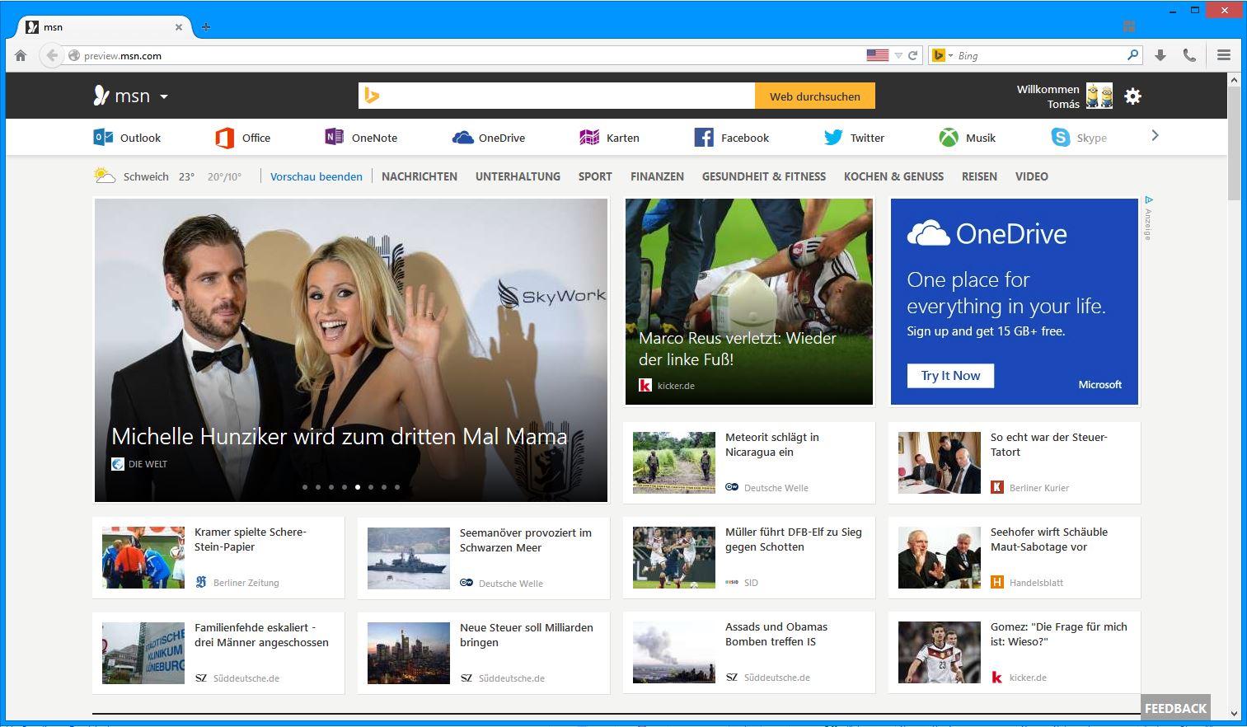Click scrollbar down arrow
1247x727 pixels.
point(1234,713)
